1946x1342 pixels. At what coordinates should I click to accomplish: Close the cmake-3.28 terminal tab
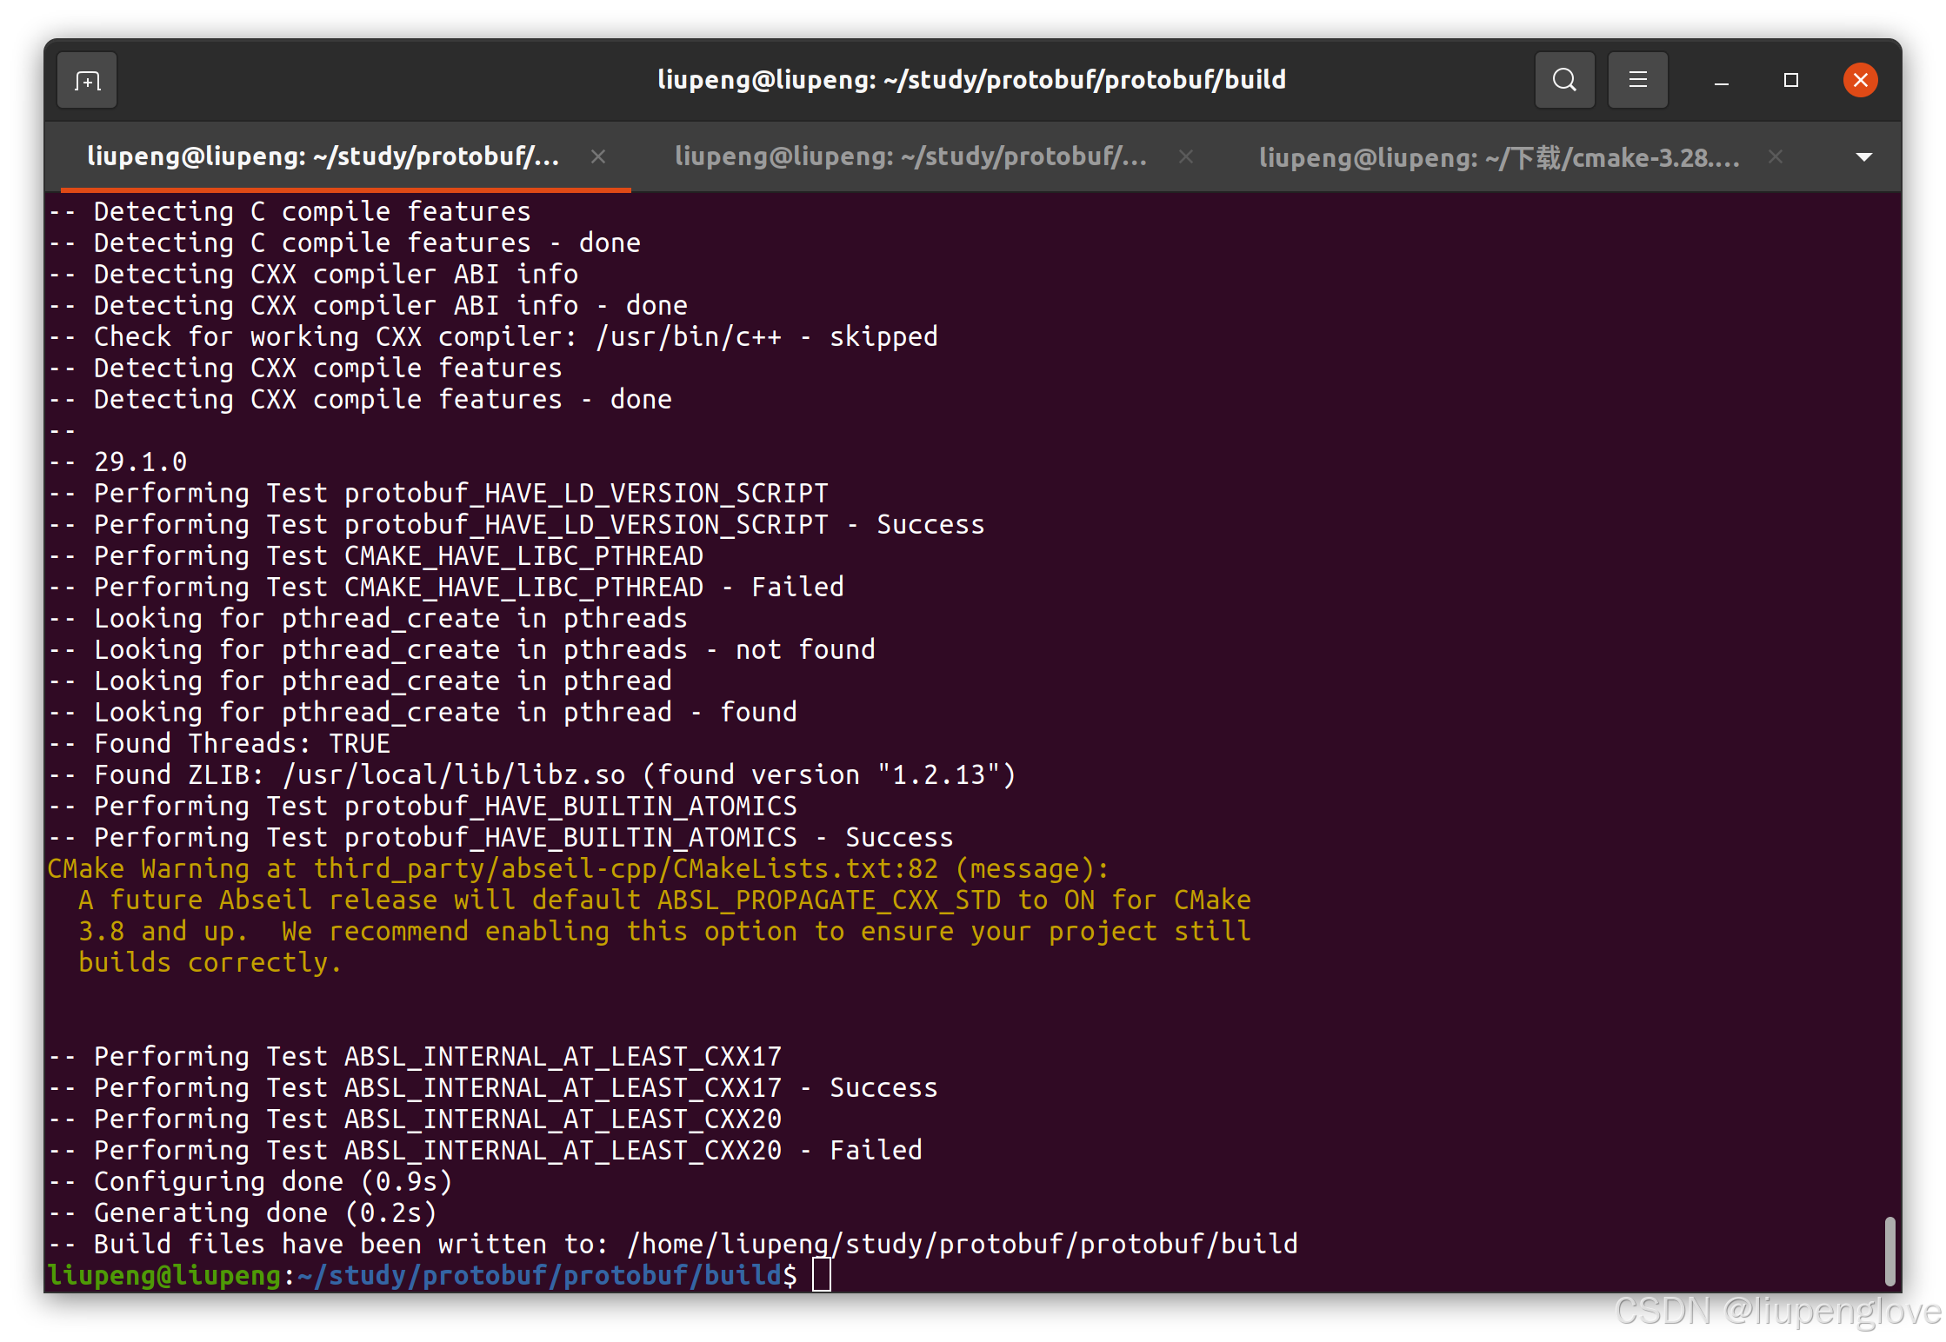1776,156
